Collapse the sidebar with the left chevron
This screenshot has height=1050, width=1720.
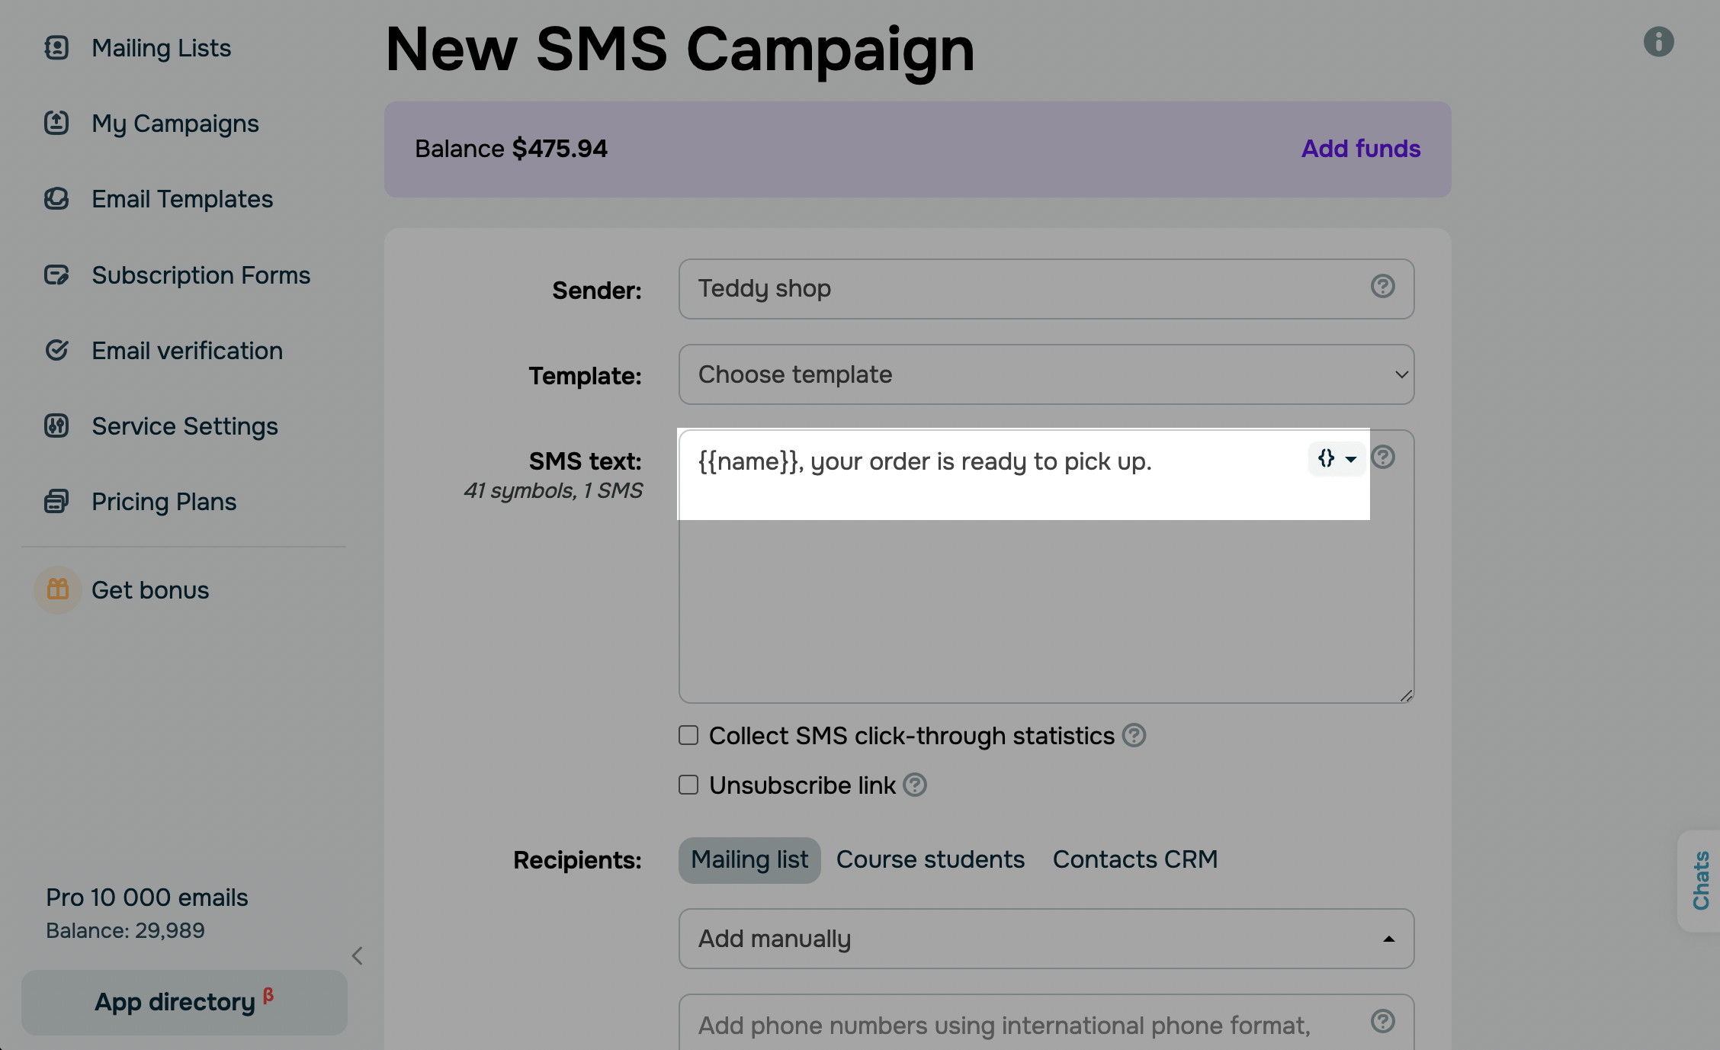click(x=357, y=955)
